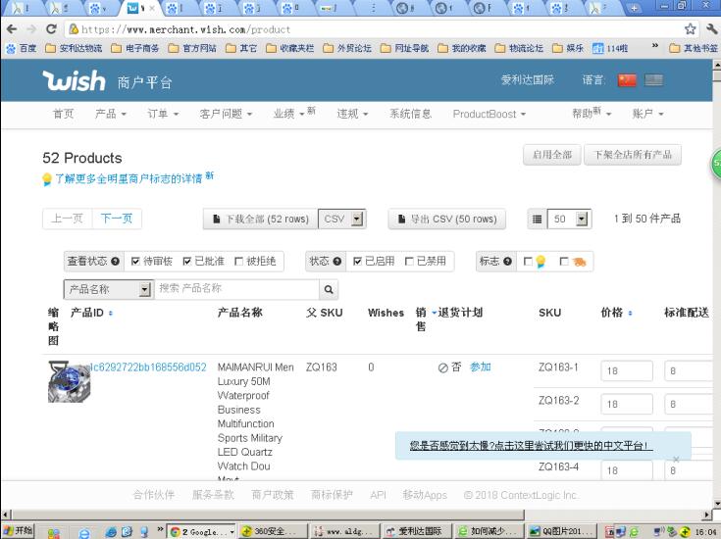The image size is (721, 539).
Task: Open the ProductBoost menu
Action: [489, 114]
